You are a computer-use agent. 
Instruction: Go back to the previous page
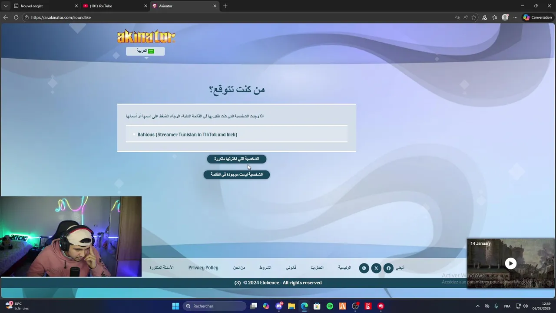point(6,17)
